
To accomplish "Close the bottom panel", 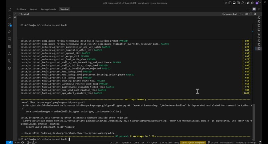I will pos(259,9).
